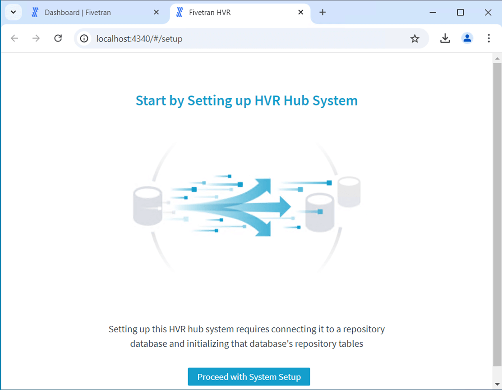Reload the current page
The width and height of the screenshot is (502, 390).
[x=58, y=38]
